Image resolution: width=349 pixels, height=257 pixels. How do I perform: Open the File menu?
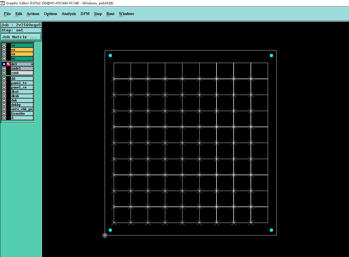[x=7, y=14]
